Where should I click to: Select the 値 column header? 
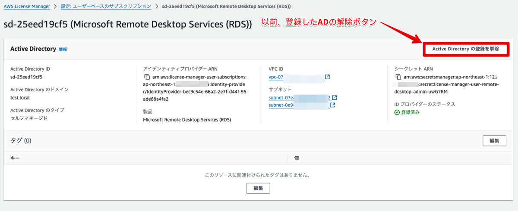point(297,158)
